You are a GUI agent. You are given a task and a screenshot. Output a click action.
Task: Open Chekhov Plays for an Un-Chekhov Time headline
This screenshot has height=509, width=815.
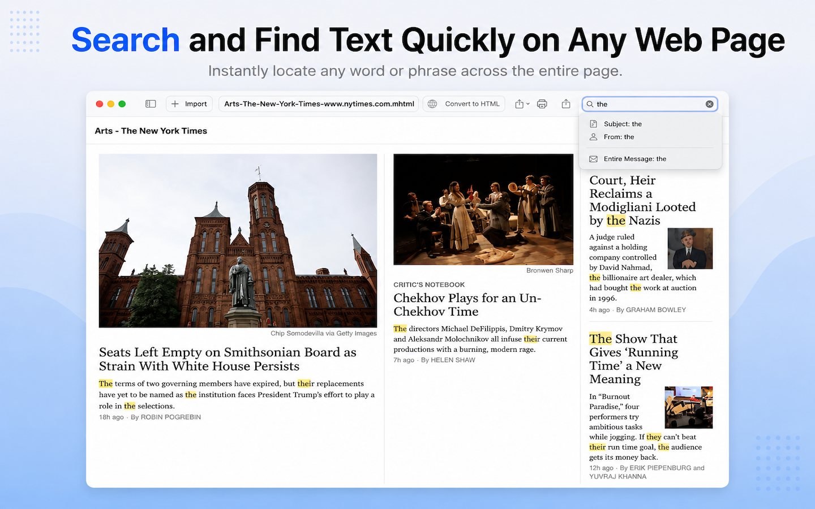(x=467, y=305)
